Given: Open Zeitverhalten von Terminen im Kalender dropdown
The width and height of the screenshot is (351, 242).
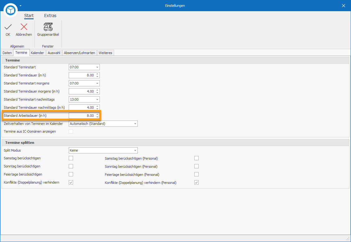Looking at the screenshot, I should click(x=135, y=124).
